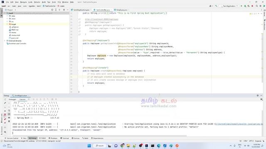Viewport: 266px width, 149px height.
Task: Switch to Employee.java editor tab
Action: [122, 10]
